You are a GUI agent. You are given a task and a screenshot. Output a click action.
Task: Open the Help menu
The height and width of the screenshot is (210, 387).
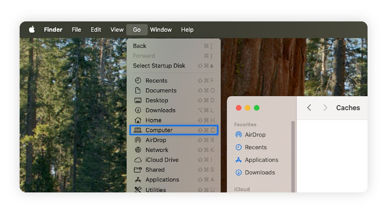point(187,30)
